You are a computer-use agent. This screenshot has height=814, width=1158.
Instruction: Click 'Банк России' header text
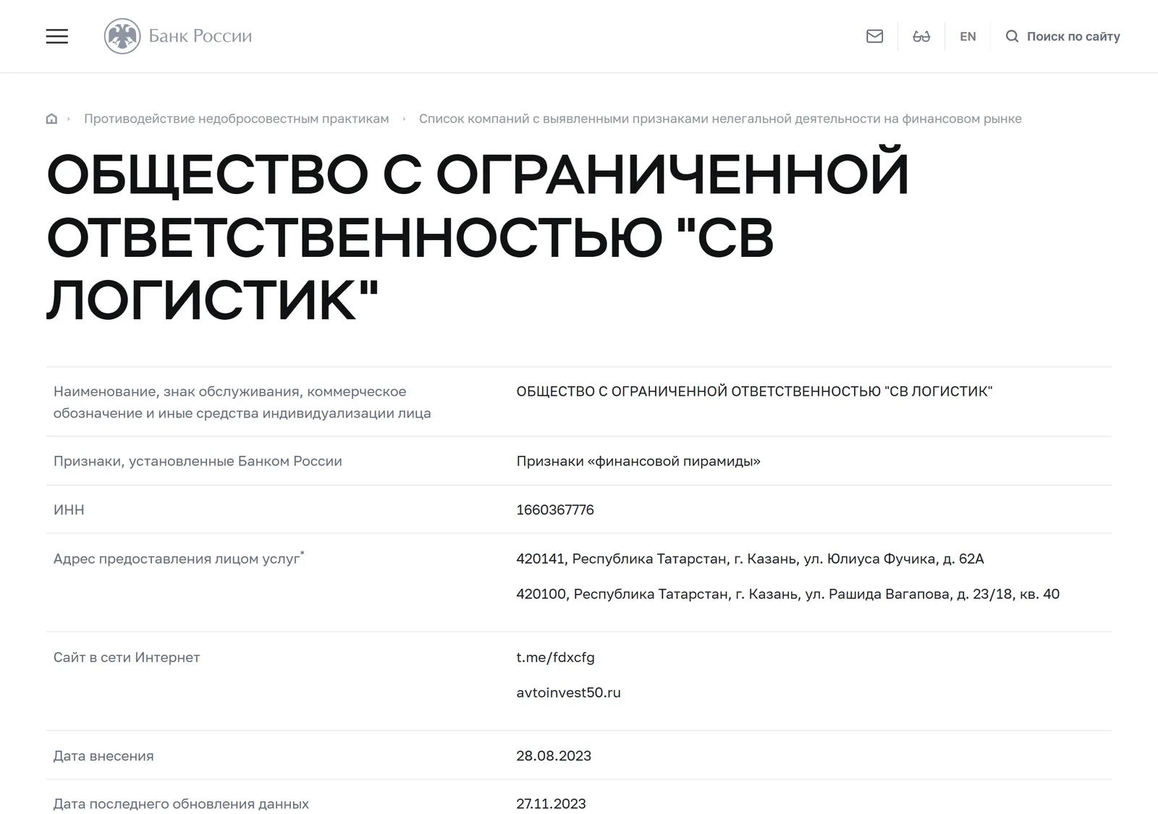pyautogui.click(x=200, y=36)
